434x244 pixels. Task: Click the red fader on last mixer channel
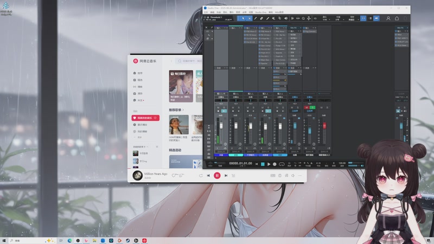[324, 126]
